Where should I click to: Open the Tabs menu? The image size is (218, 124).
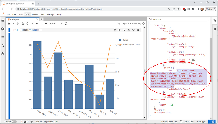[42, 15]
